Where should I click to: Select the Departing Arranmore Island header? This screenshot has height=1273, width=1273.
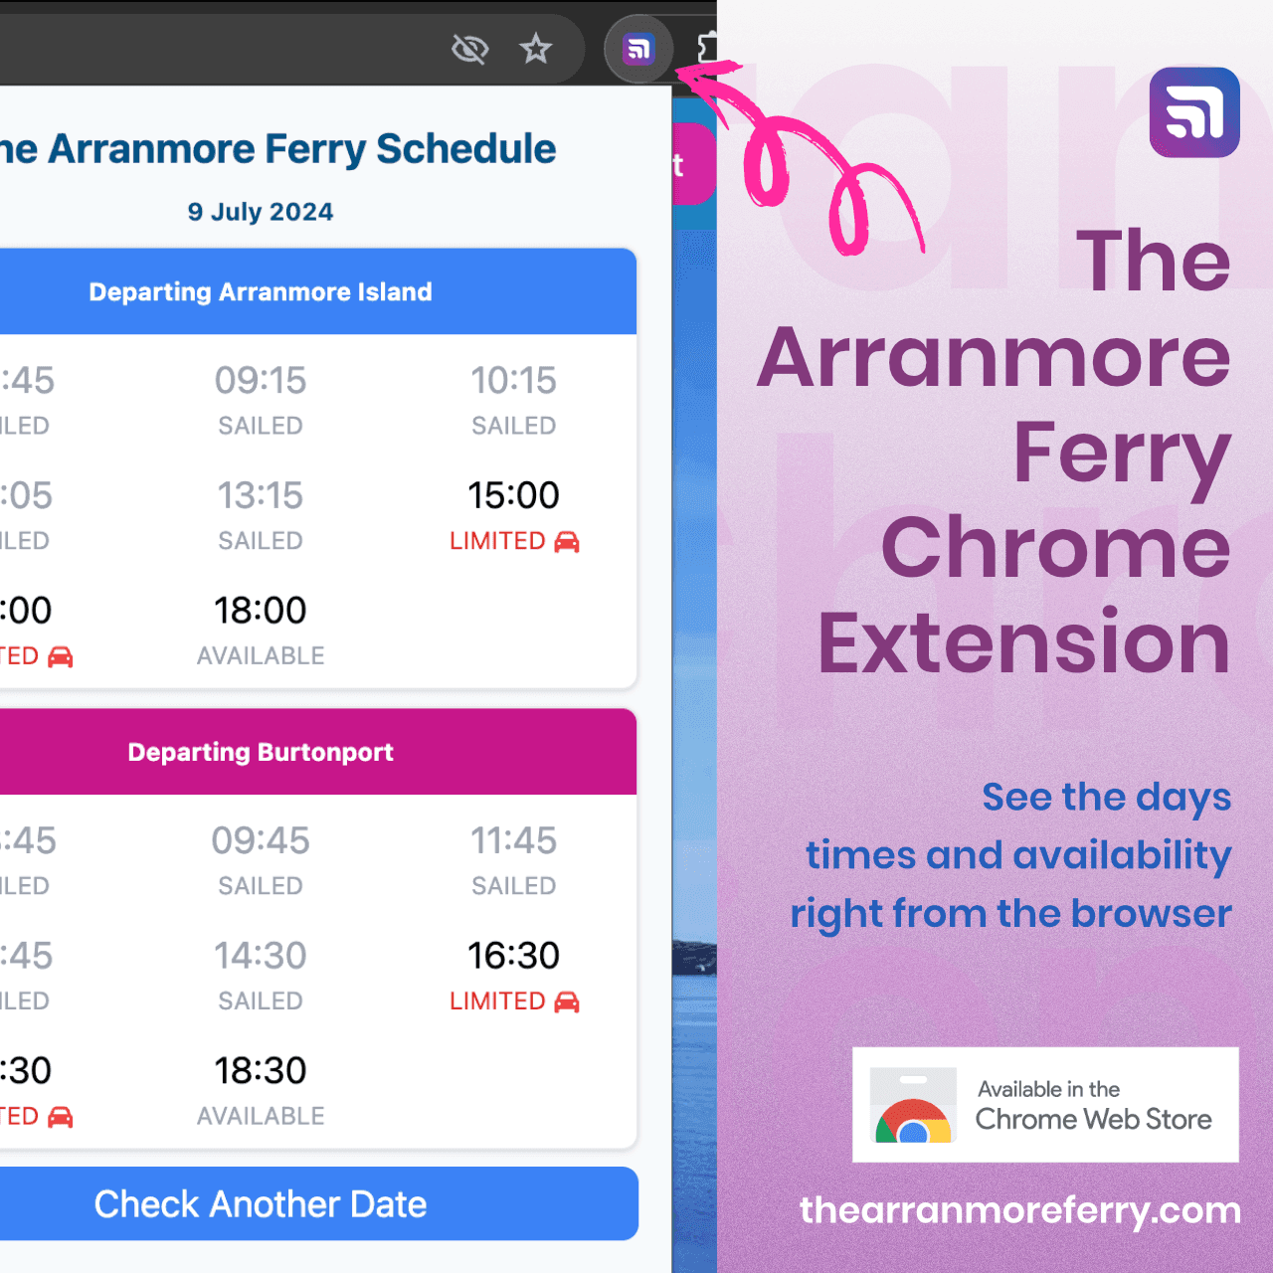click(x=261, y=291)
